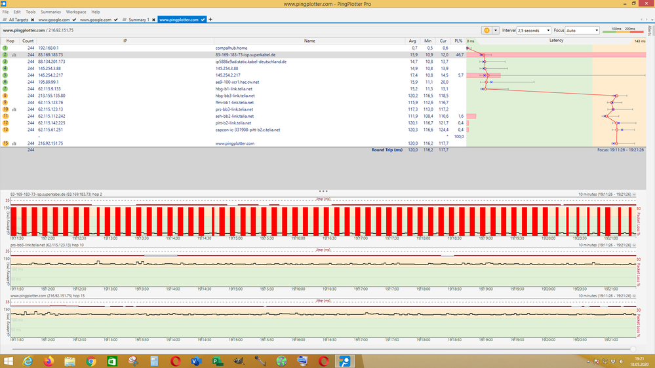Open the dropdown arrow beside the pause button
This screenshot has width=655, height=368.
496,30
